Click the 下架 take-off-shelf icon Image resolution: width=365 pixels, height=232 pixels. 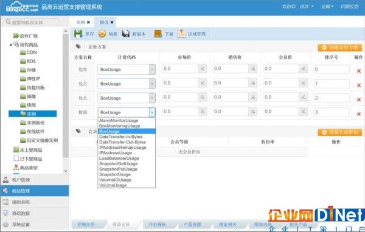point(158,34)
